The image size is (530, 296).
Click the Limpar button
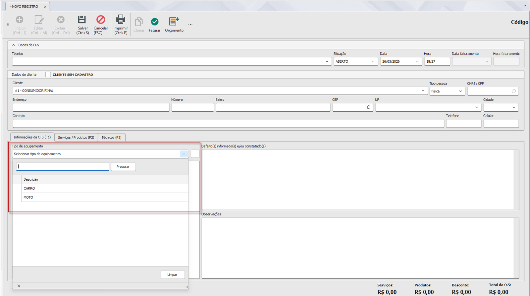pyautogui.click(x=173, y=275)
